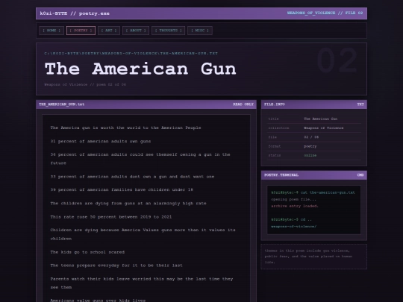Click line 'Children are dying because America Values guns'
The image size is (403, 302).
(x=143, y=234)
